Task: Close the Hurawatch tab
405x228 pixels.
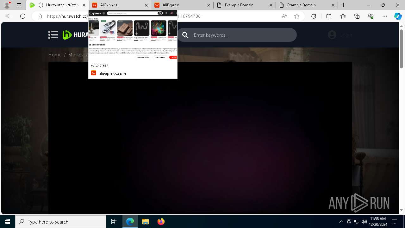Action: tap(84, 5)
